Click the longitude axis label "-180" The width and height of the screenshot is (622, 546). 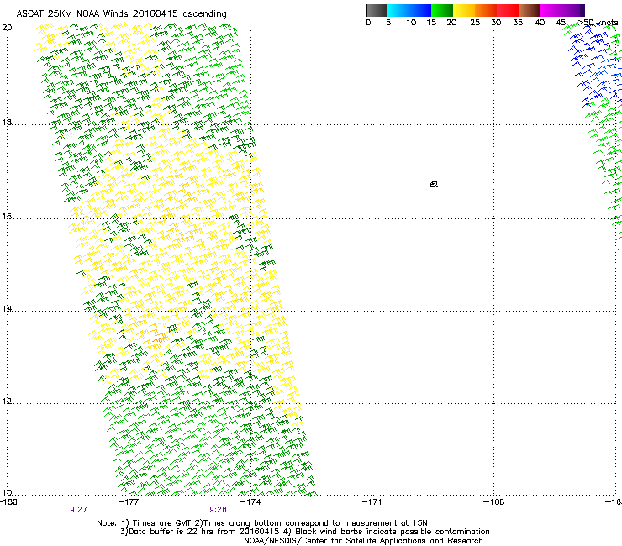click(8, 502)
